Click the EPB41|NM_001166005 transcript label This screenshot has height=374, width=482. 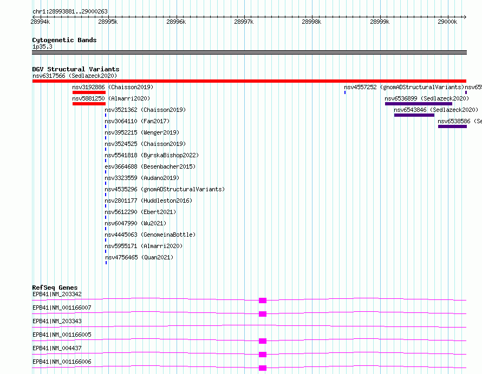[62, 335]
